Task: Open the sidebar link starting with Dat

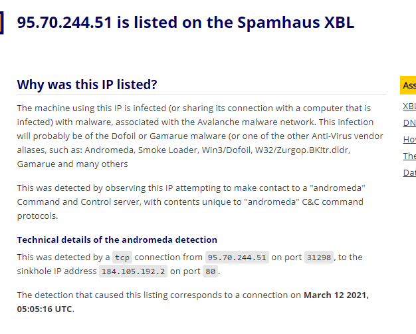Action: [x=409, y=173]
